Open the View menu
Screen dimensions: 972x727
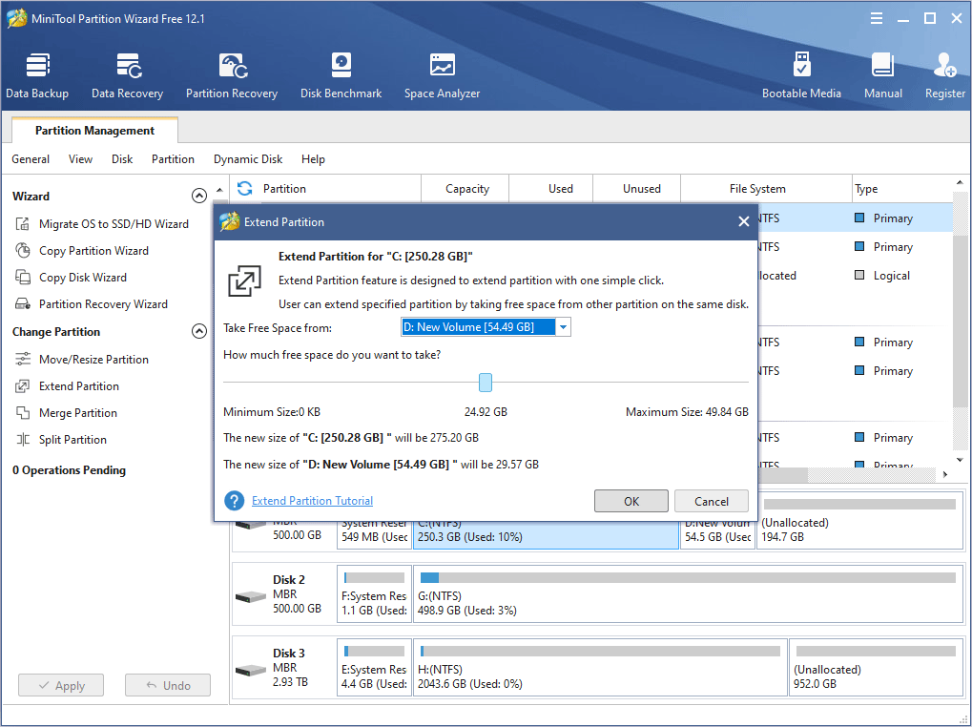(80, 159)
